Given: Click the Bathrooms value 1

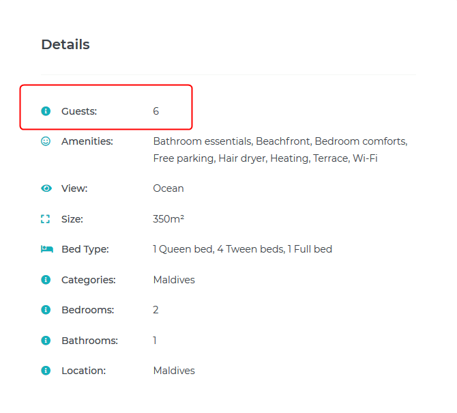Looking at the screenshot, I should point(155,341).
